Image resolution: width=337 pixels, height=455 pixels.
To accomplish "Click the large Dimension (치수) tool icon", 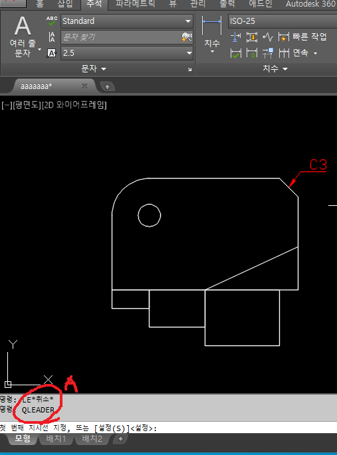I will [x=211, y=27].
